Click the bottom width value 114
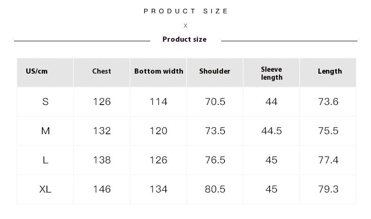371x219 pixels. pyautogui.click(x=158, y=102)
